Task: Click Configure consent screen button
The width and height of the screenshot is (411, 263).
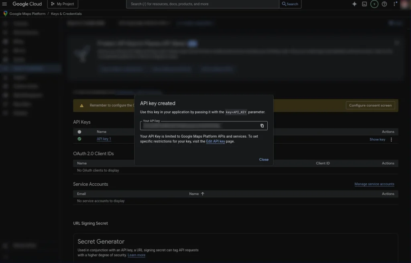Action: [370, 105]
